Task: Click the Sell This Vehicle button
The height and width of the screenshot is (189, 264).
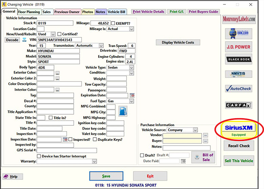Action: pyautogui.click(x=239, y=161)
